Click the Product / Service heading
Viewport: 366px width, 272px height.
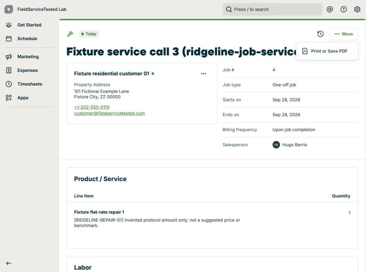click(100, 179)
